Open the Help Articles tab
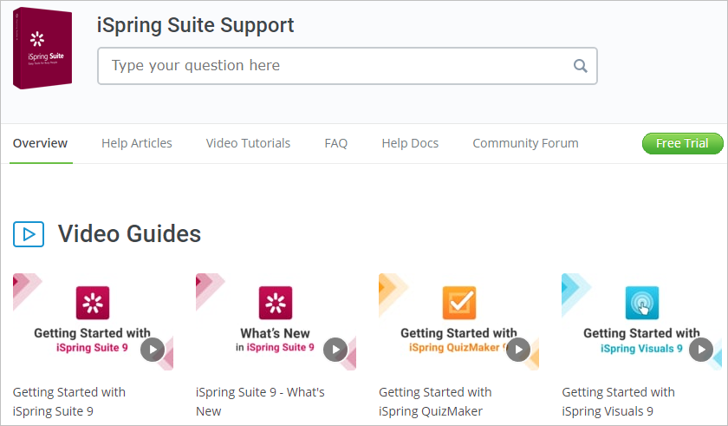The image size is (728, 426). [137, 143]
